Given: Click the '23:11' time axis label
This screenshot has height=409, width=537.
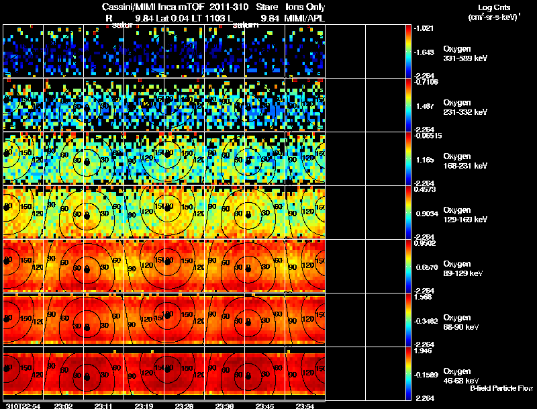Looking at the screenshot, I should pyautogui.click(x=103, y=406).
